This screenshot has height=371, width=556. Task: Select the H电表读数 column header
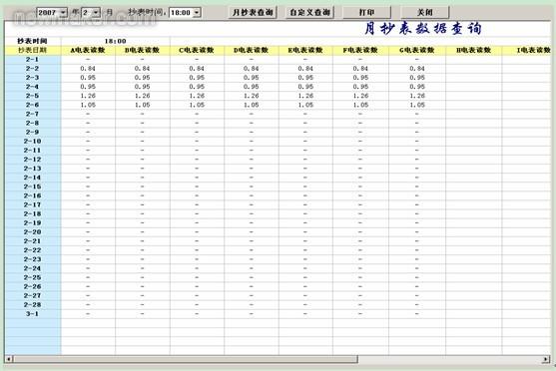(474, 50)
